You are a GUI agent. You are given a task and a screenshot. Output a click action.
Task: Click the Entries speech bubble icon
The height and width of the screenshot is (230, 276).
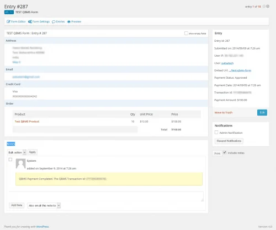tap(54, 21)
